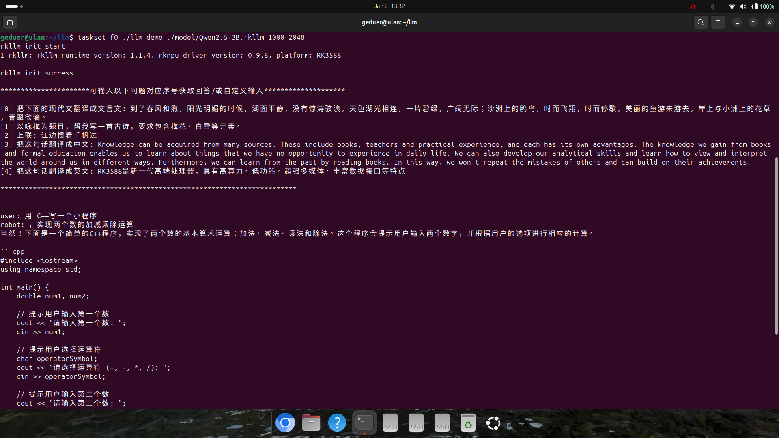Viewport: 779px width, 438px height.
Task: Click 'double num1, num2;' line
Action: (x=53, y=296)
